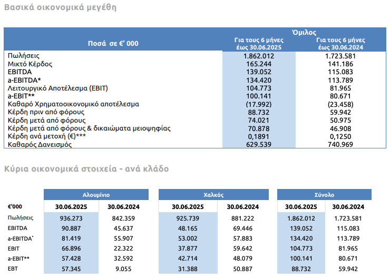
Task: Select the Χαλκός segment header
Action: pyautogui.click(x=213, y=195)
